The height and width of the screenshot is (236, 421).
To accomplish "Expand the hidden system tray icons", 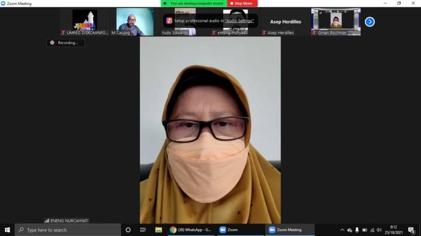I will [x=342, y=230].
